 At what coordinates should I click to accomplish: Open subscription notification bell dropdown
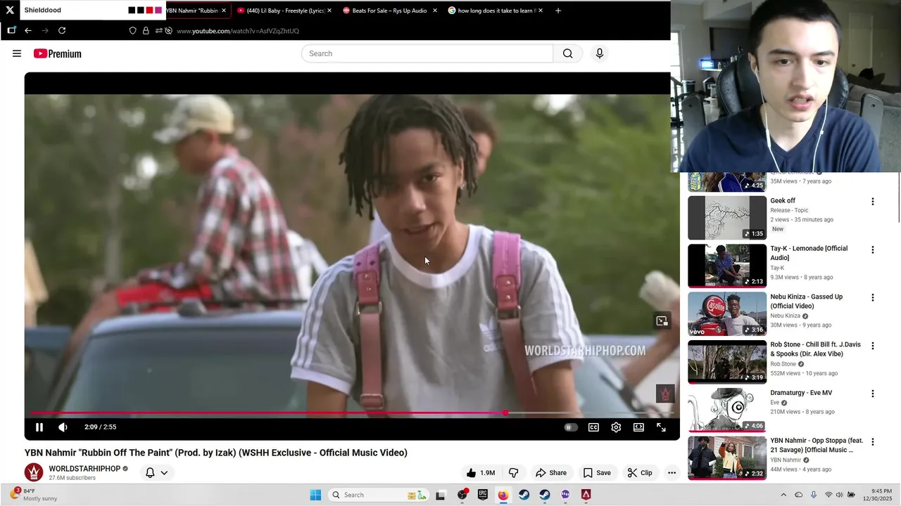point(156,473)
